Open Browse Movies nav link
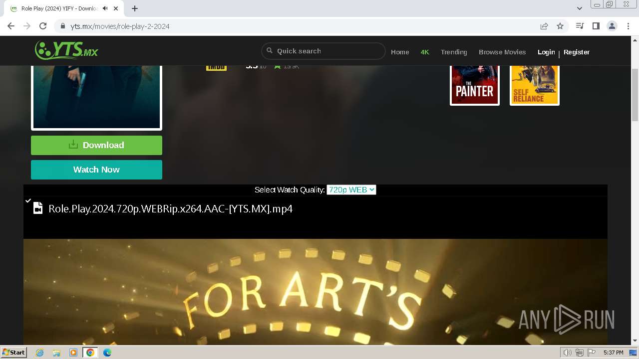639x359 pixels. coord(502,52)
